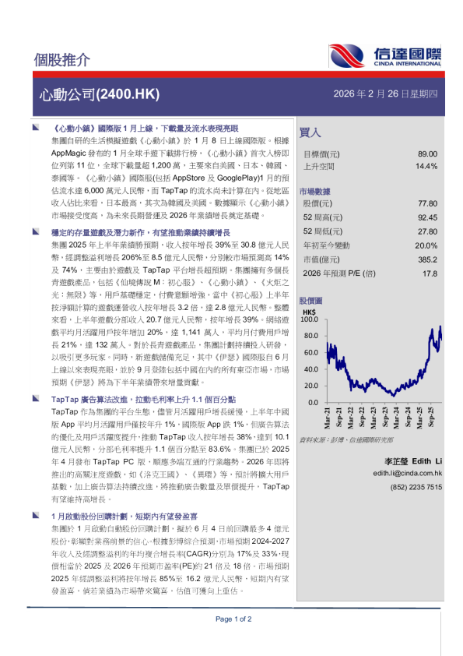Click the Mar-21 x-axis label

click(327, 418)
